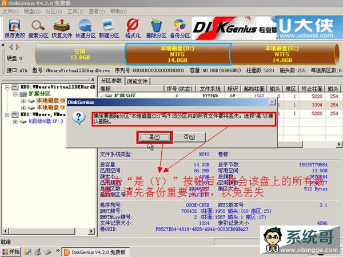The image size is (343, 257).
Task: Expand the 本地磁盘(E:) tree node
Action: [x=23, y=108]
